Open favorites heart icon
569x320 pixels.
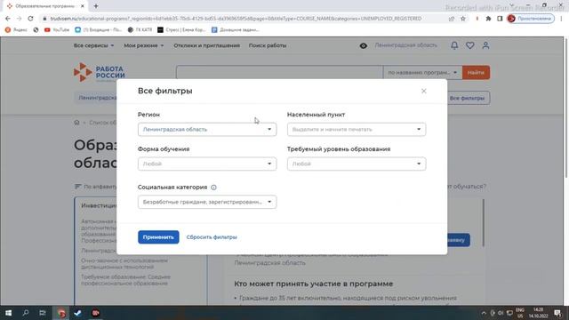coord(470,45)
